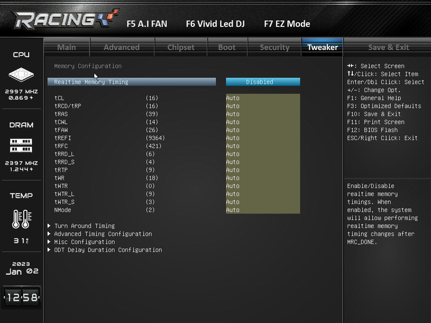Open the Boot tab
The width and height of the screenshot is (431, 323).
pyautogui.click(x=227, y=47)
